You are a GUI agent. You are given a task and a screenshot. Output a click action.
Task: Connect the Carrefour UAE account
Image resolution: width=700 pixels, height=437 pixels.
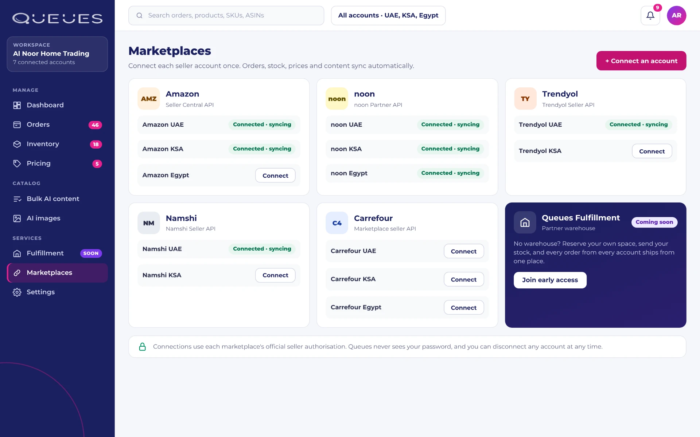[463, 251]
